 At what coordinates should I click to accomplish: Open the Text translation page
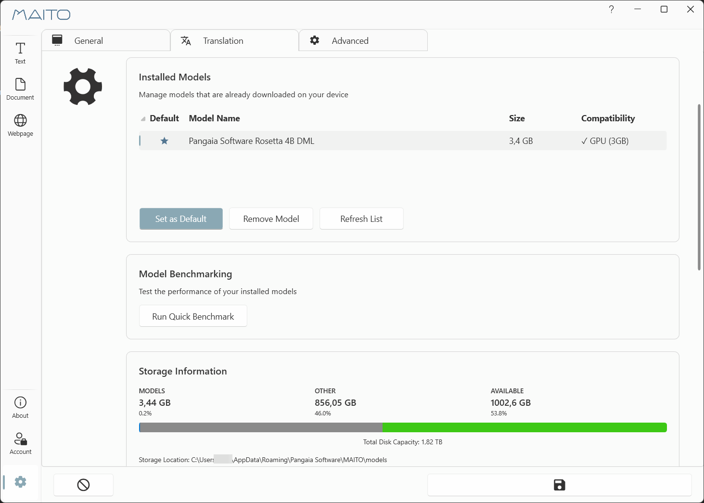pyautogui.click(x=20, y=53)
